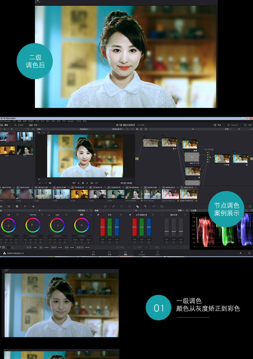Click the bypass circle-slash icon in node editor
253x359 pixels.
tap(146, 129)
